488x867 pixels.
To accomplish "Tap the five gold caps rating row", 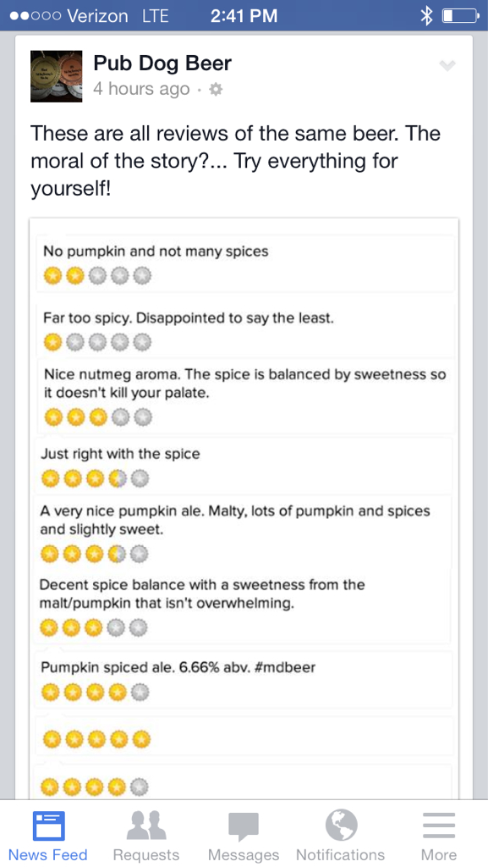I will (96, 738).
